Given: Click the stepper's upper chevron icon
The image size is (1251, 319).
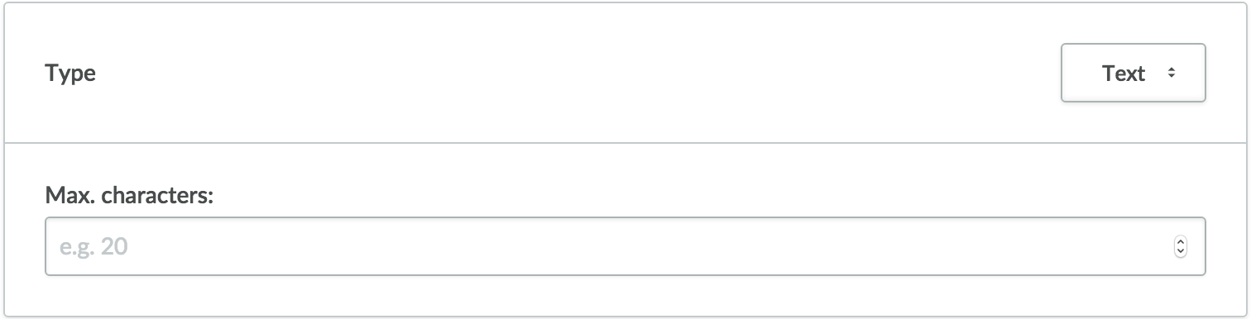Looking at the screenshot, I should 1181,242.
